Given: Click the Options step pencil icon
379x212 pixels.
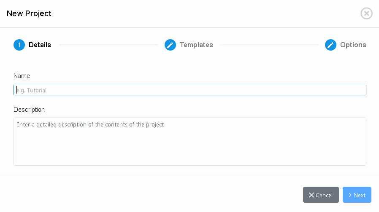Looking at the screenshot, I should pos(330,45).
